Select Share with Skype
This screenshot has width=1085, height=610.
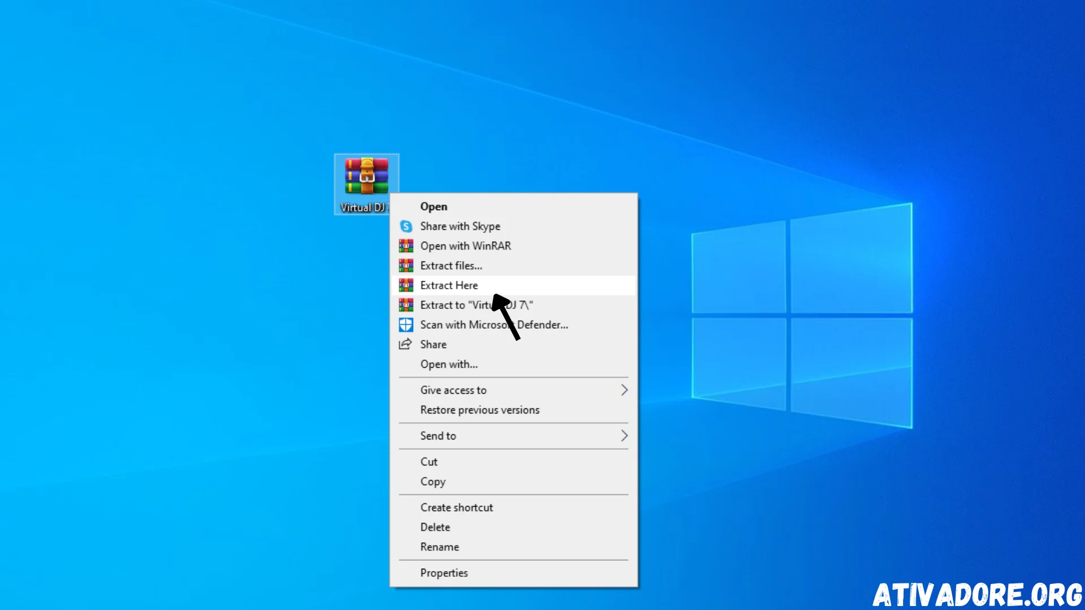513,226
